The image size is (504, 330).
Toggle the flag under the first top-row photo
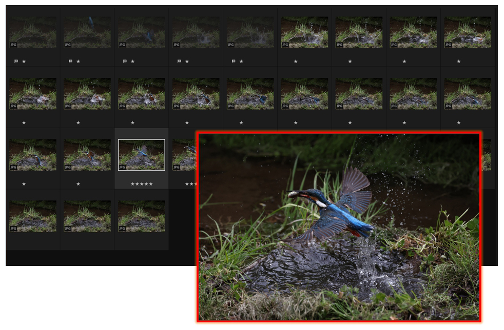pos(16,61)
